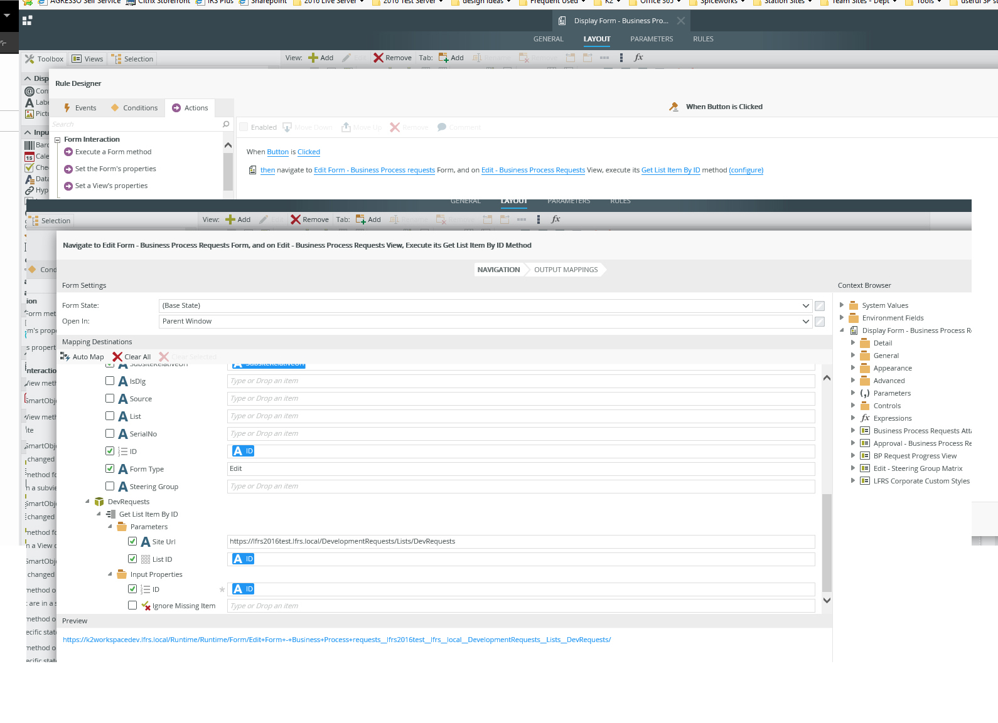Click the search magnifier in Rule Designer
The height and width of the screenshot is (723, 998).
tap(226, 124)
